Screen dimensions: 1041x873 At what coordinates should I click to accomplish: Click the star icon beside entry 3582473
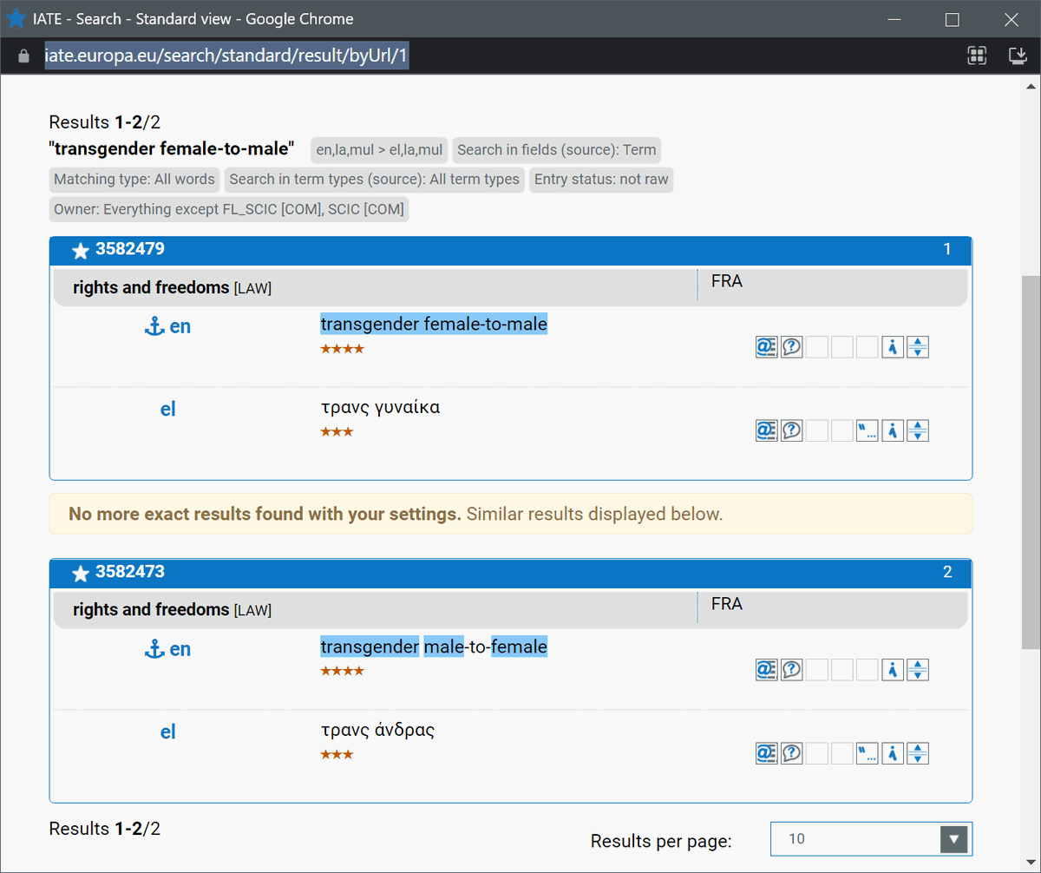point(81,573)
